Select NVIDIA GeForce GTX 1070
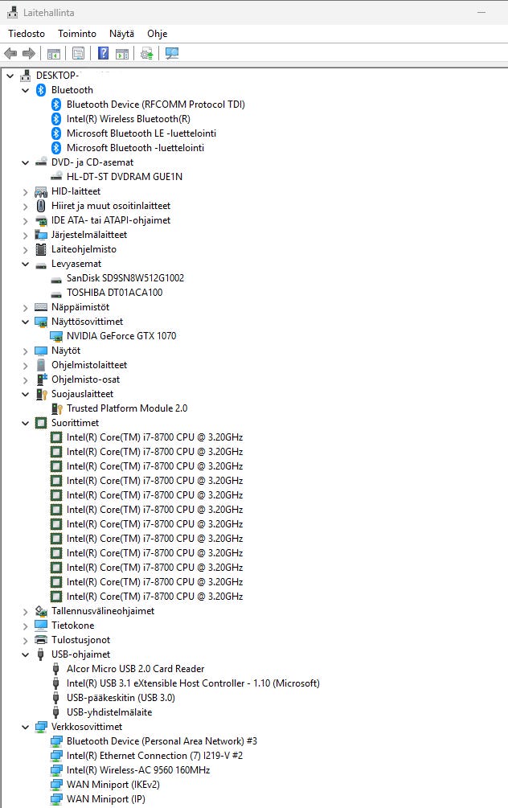508x808 pixels. click(x=121, y=336)
